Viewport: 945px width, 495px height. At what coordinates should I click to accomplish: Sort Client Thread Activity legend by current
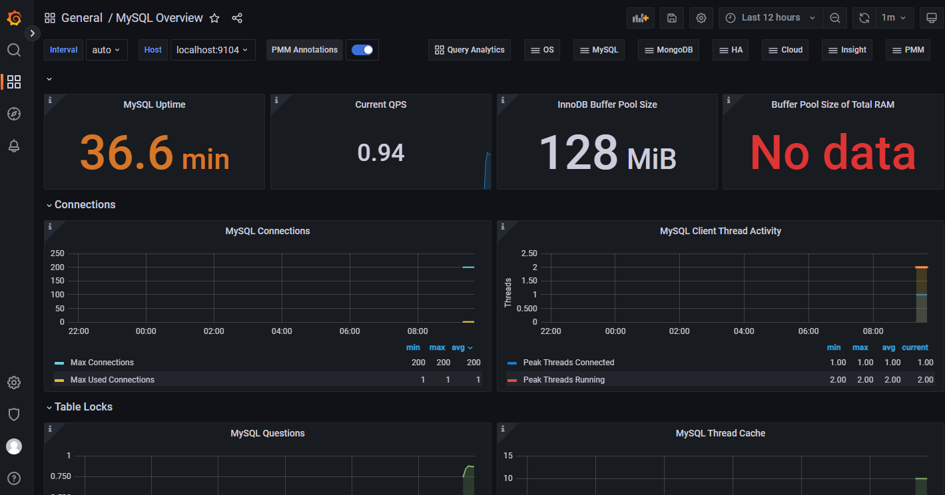[x=915, y=347]
